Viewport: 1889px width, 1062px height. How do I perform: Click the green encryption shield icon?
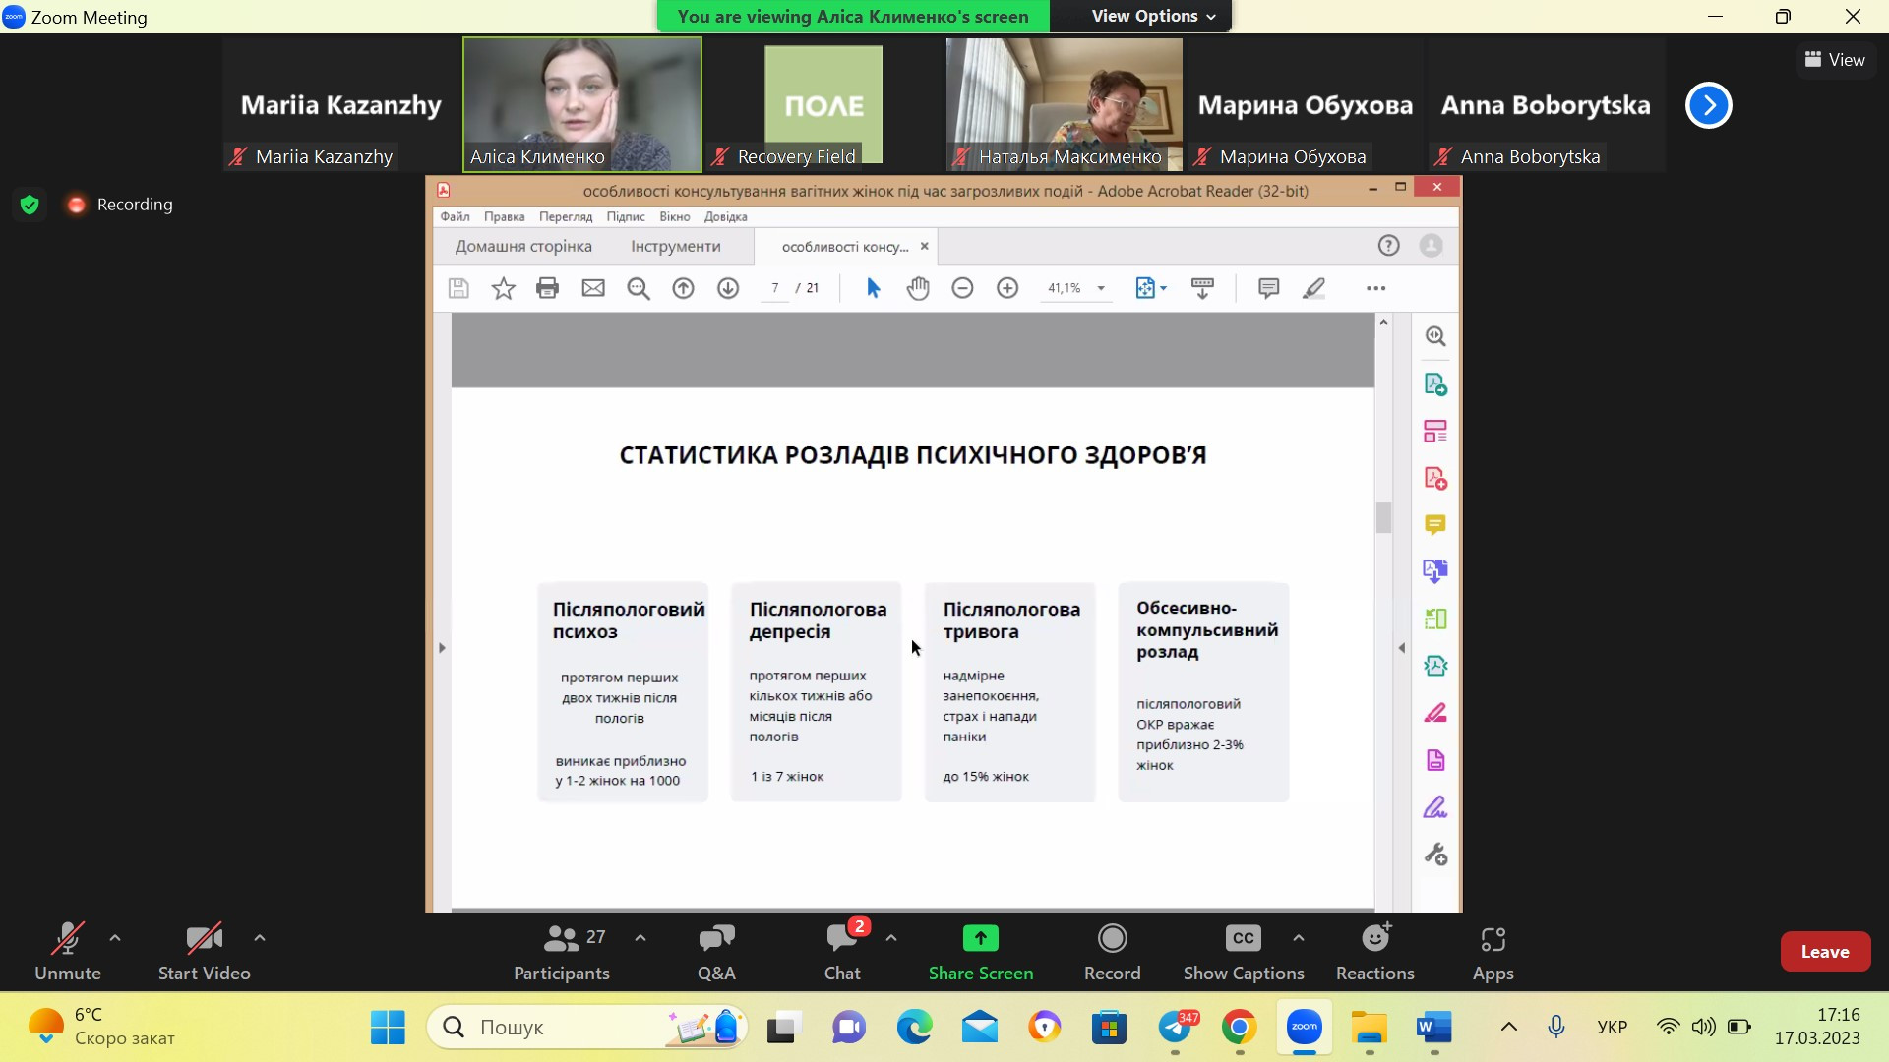click(30, 205)
